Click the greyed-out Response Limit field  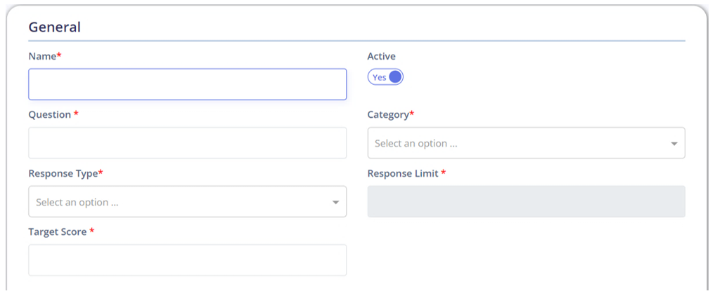coord(526,201)
